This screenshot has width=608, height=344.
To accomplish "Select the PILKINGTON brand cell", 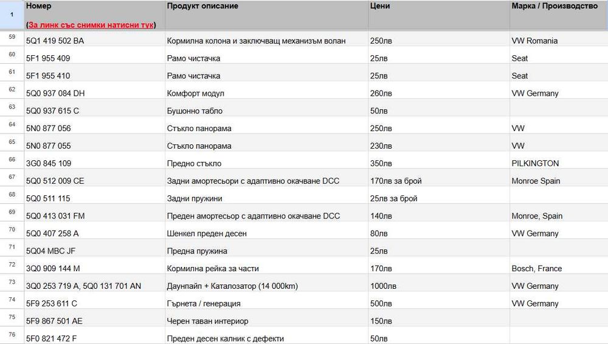I will click(535, 163).
